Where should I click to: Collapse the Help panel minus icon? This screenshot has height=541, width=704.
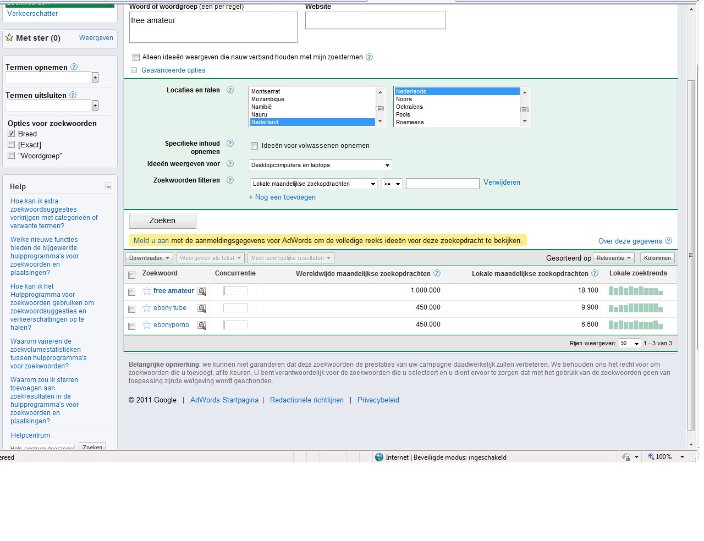pyautogui.click(x=108, y=186)
